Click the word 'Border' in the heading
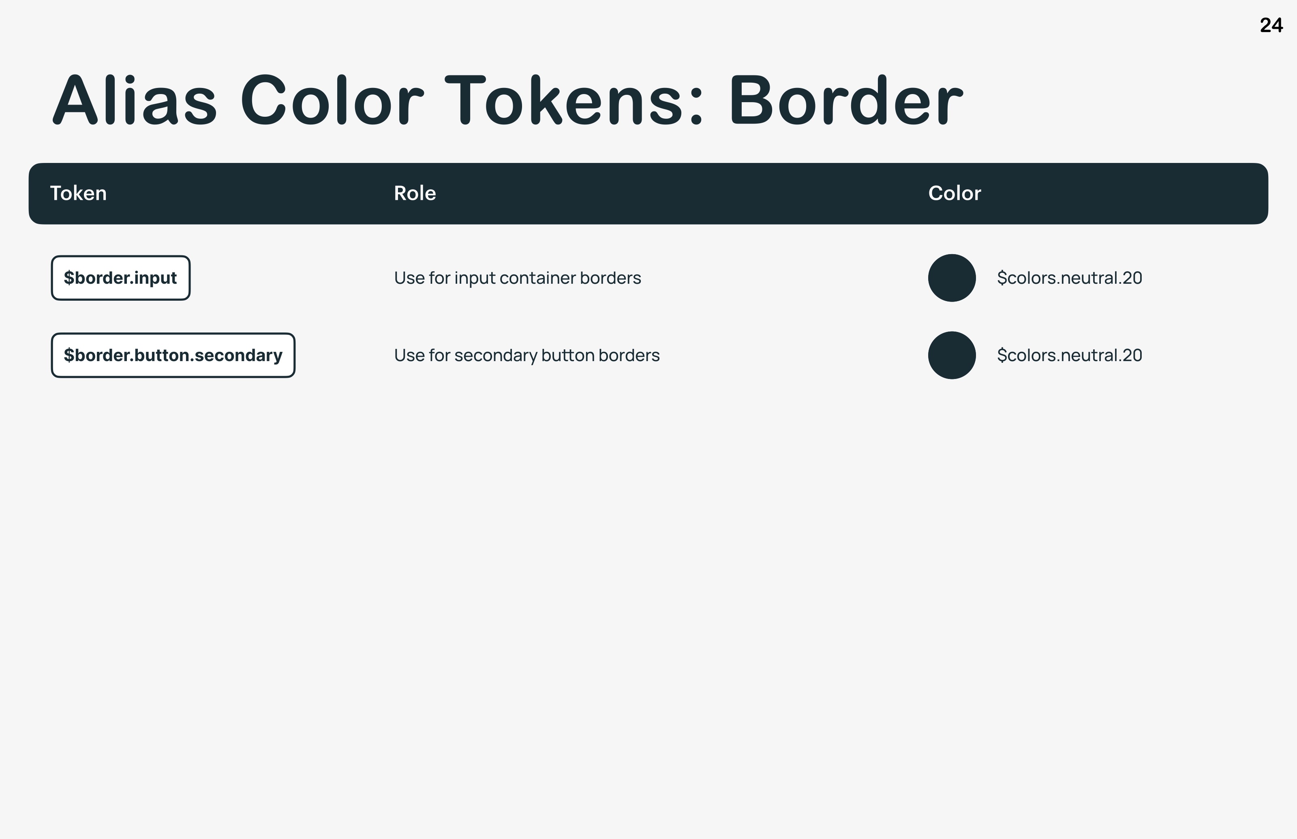1297x839 pixels. point(846,100)
